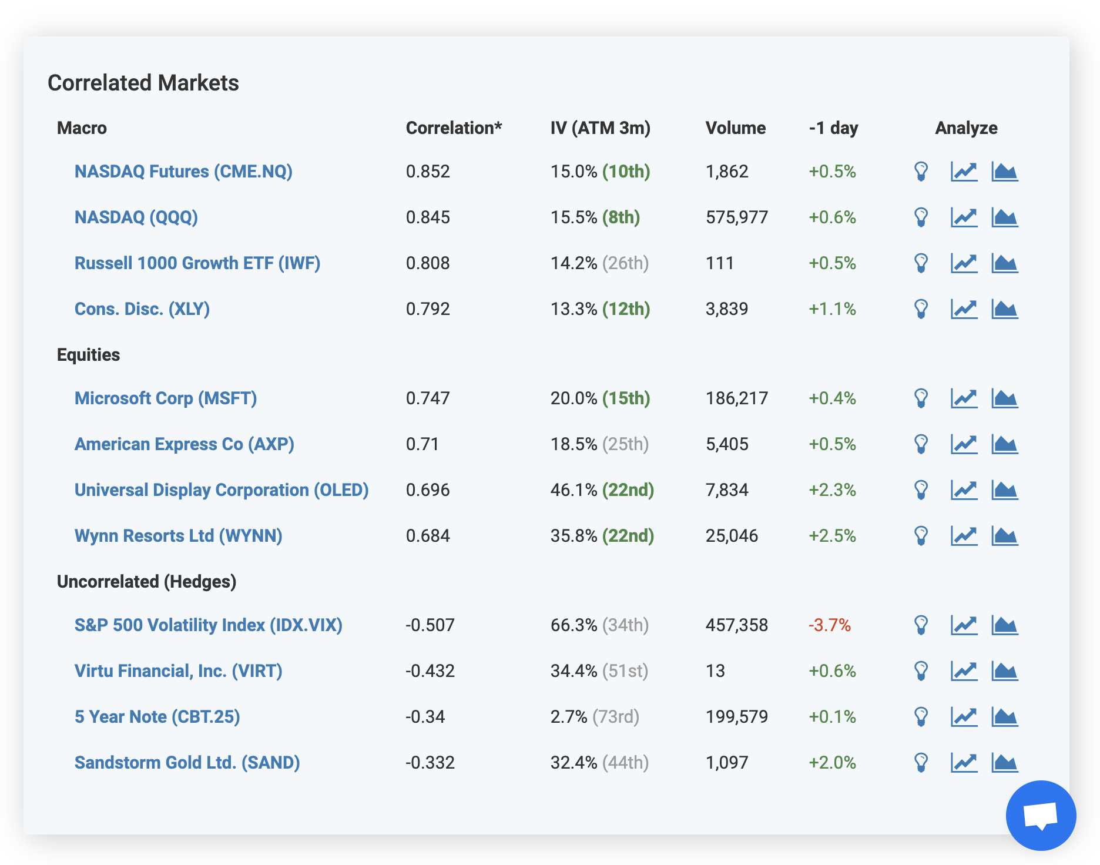Click lightbulb icon for Cons. Disc. (XLY)
1100x865 pixels.
[x=921, y=309]
